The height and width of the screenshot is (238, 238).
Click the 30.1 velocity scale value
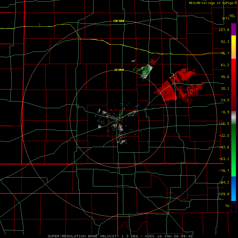tap(225, 89)
